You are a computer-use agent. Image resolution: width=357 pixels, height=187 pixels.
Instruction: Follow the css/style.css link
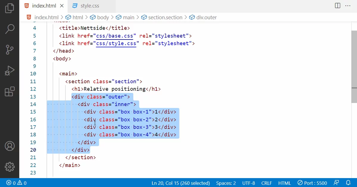coord(116,43)
